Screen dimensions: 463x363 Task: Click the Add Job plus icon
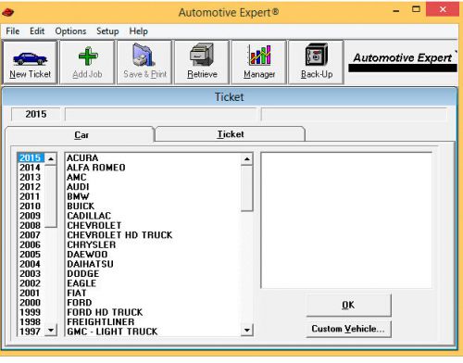(x=88, y=56)
